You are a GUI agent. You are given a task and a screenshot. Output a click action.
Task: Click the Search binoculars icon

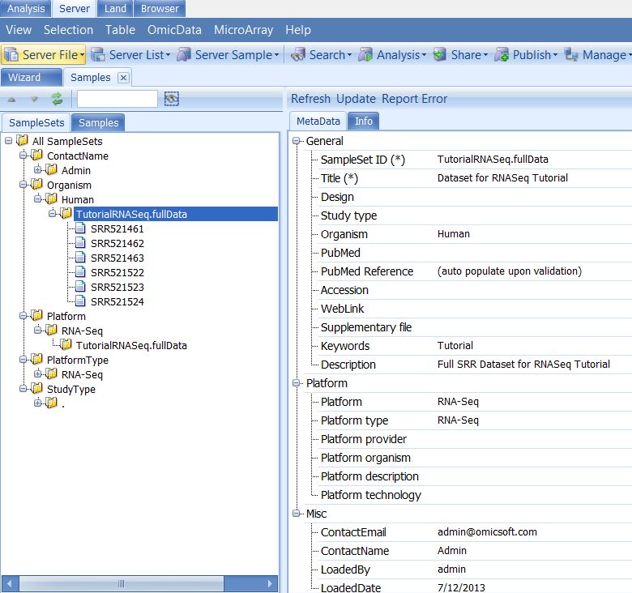(298, 54)
